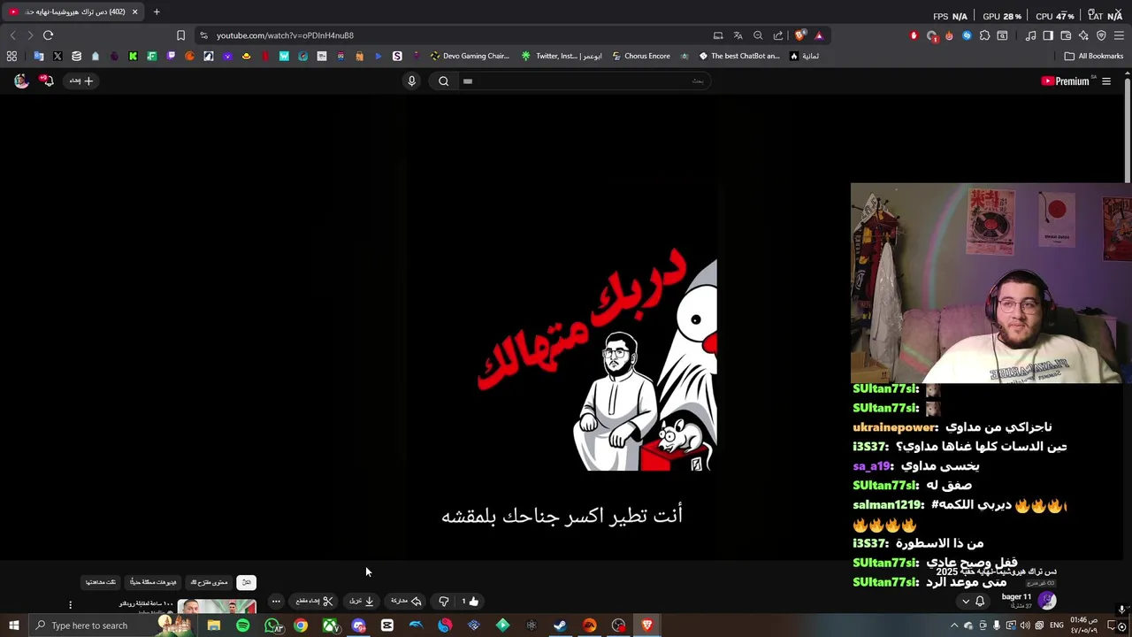Open the Devo Gaming Chair bookmark
Screen dimensions: 1132x637
(470, 56)
